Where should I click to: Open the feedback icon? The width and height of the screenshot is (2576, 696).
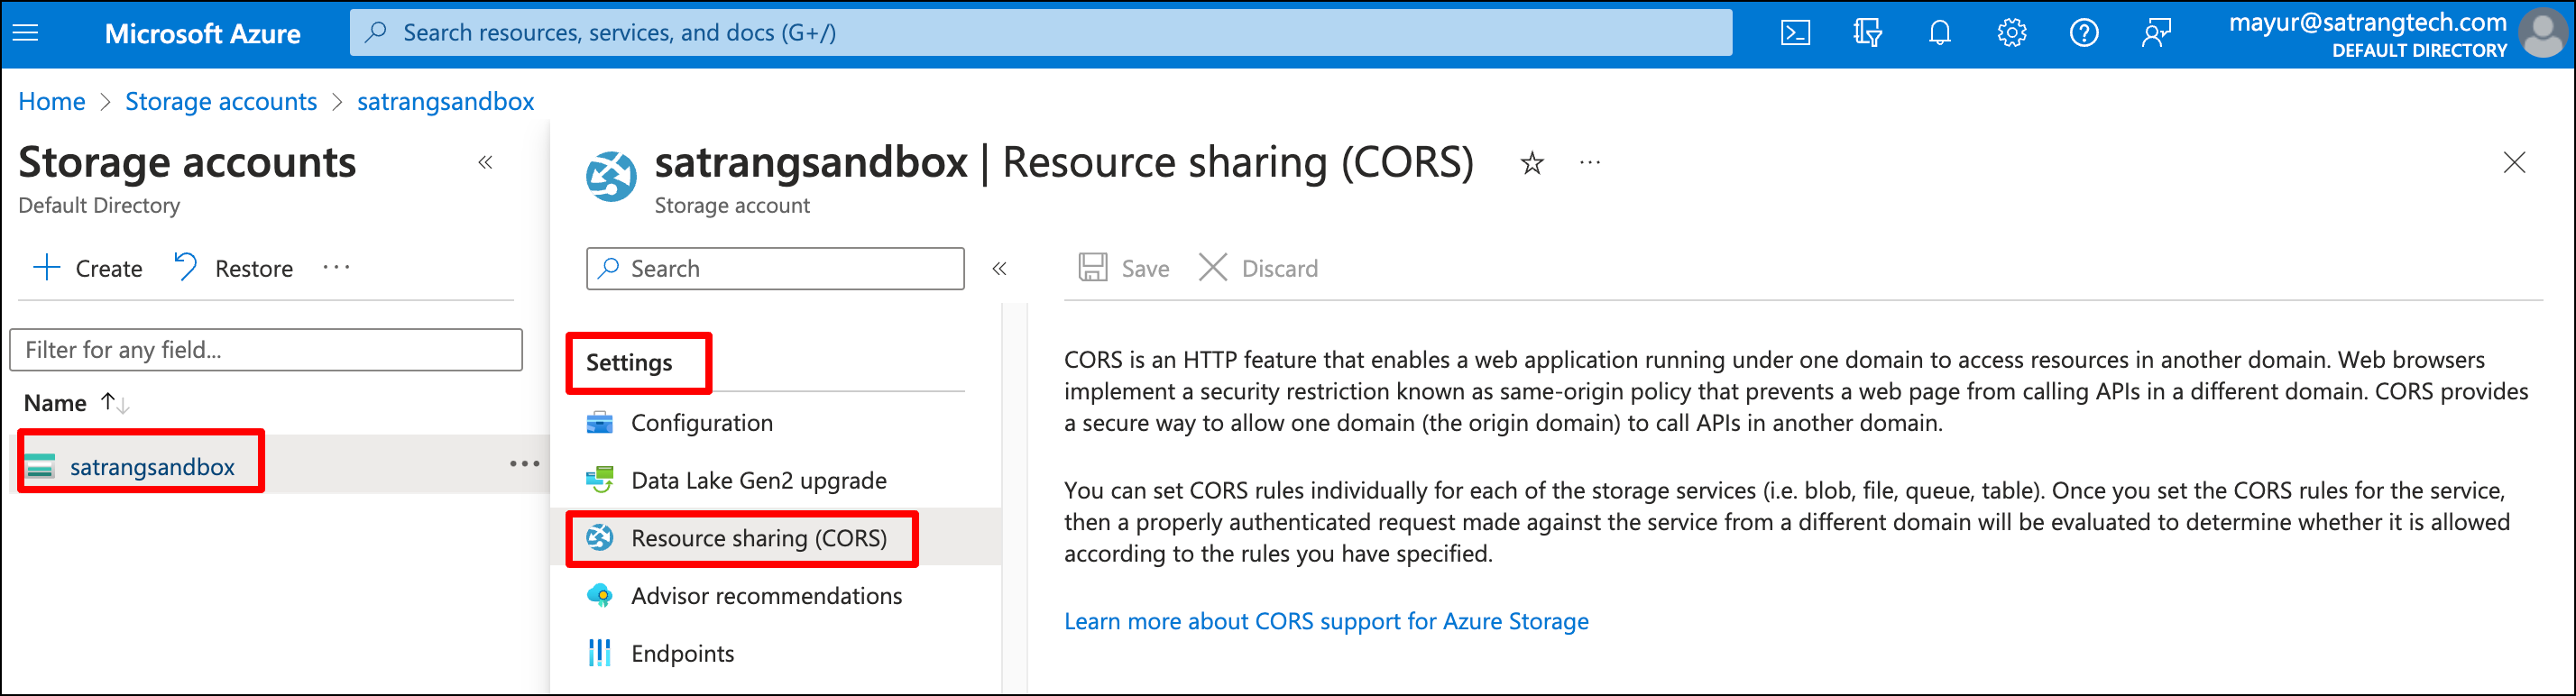click(x=2156, y=33)
